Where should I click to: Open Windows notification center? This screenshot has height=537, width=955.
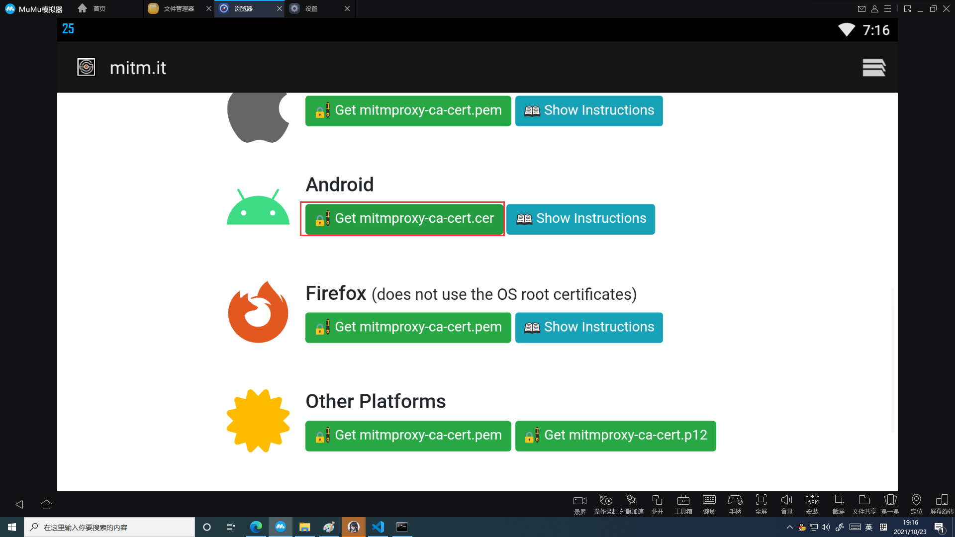coord(939,527)
